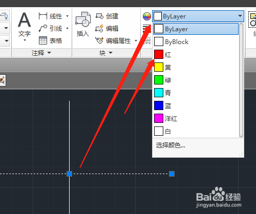Select ByLayer in the color list
256x214 pixels.
(196, 29)
